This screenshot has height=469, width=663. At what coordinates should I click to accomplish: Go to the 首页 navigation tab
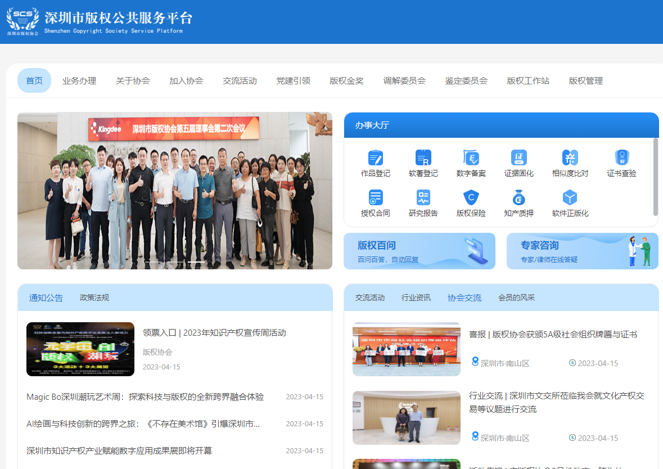point(34,80)
